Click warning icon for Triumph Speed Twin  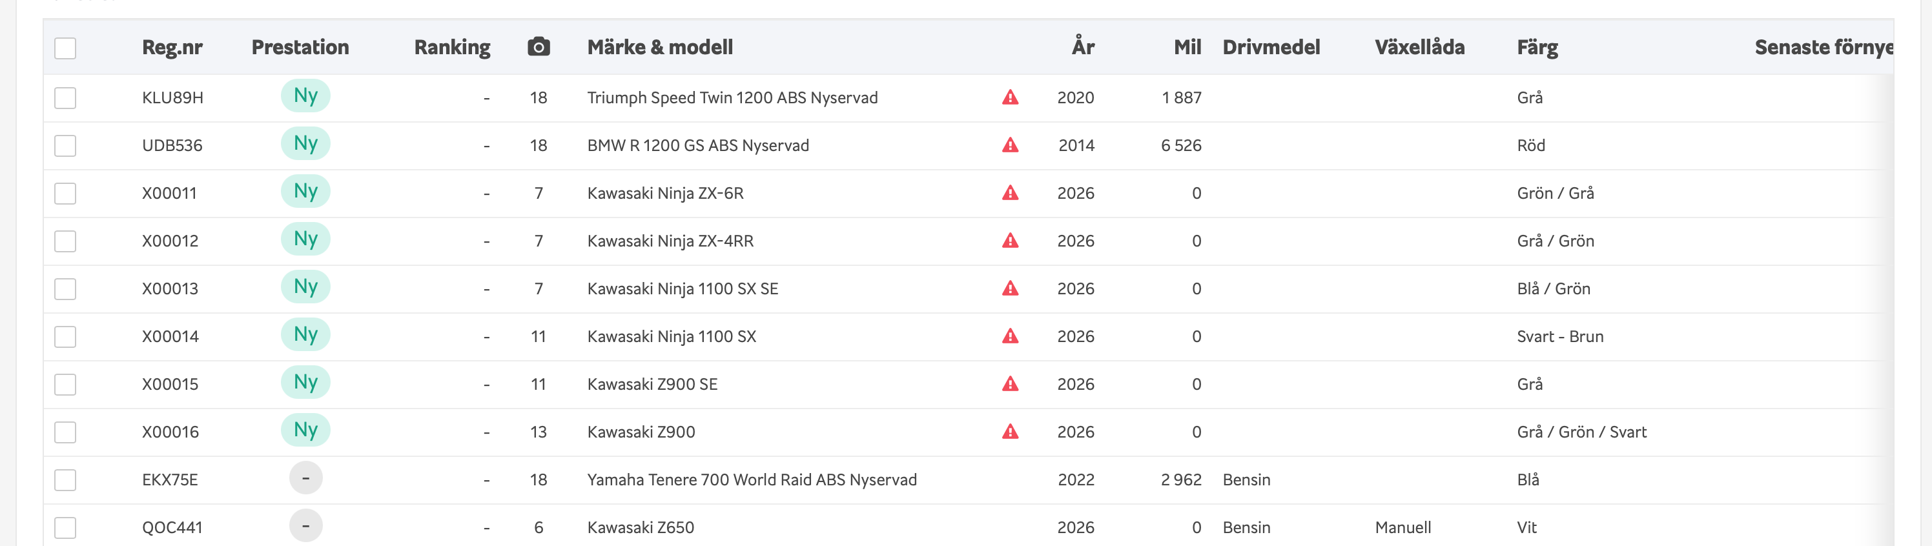coord(1011,97)
